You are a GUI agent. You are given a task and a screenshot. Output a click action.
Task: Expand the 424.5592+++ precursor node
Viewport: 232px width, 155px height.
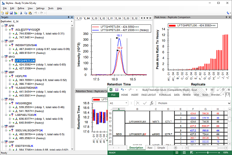10,65
